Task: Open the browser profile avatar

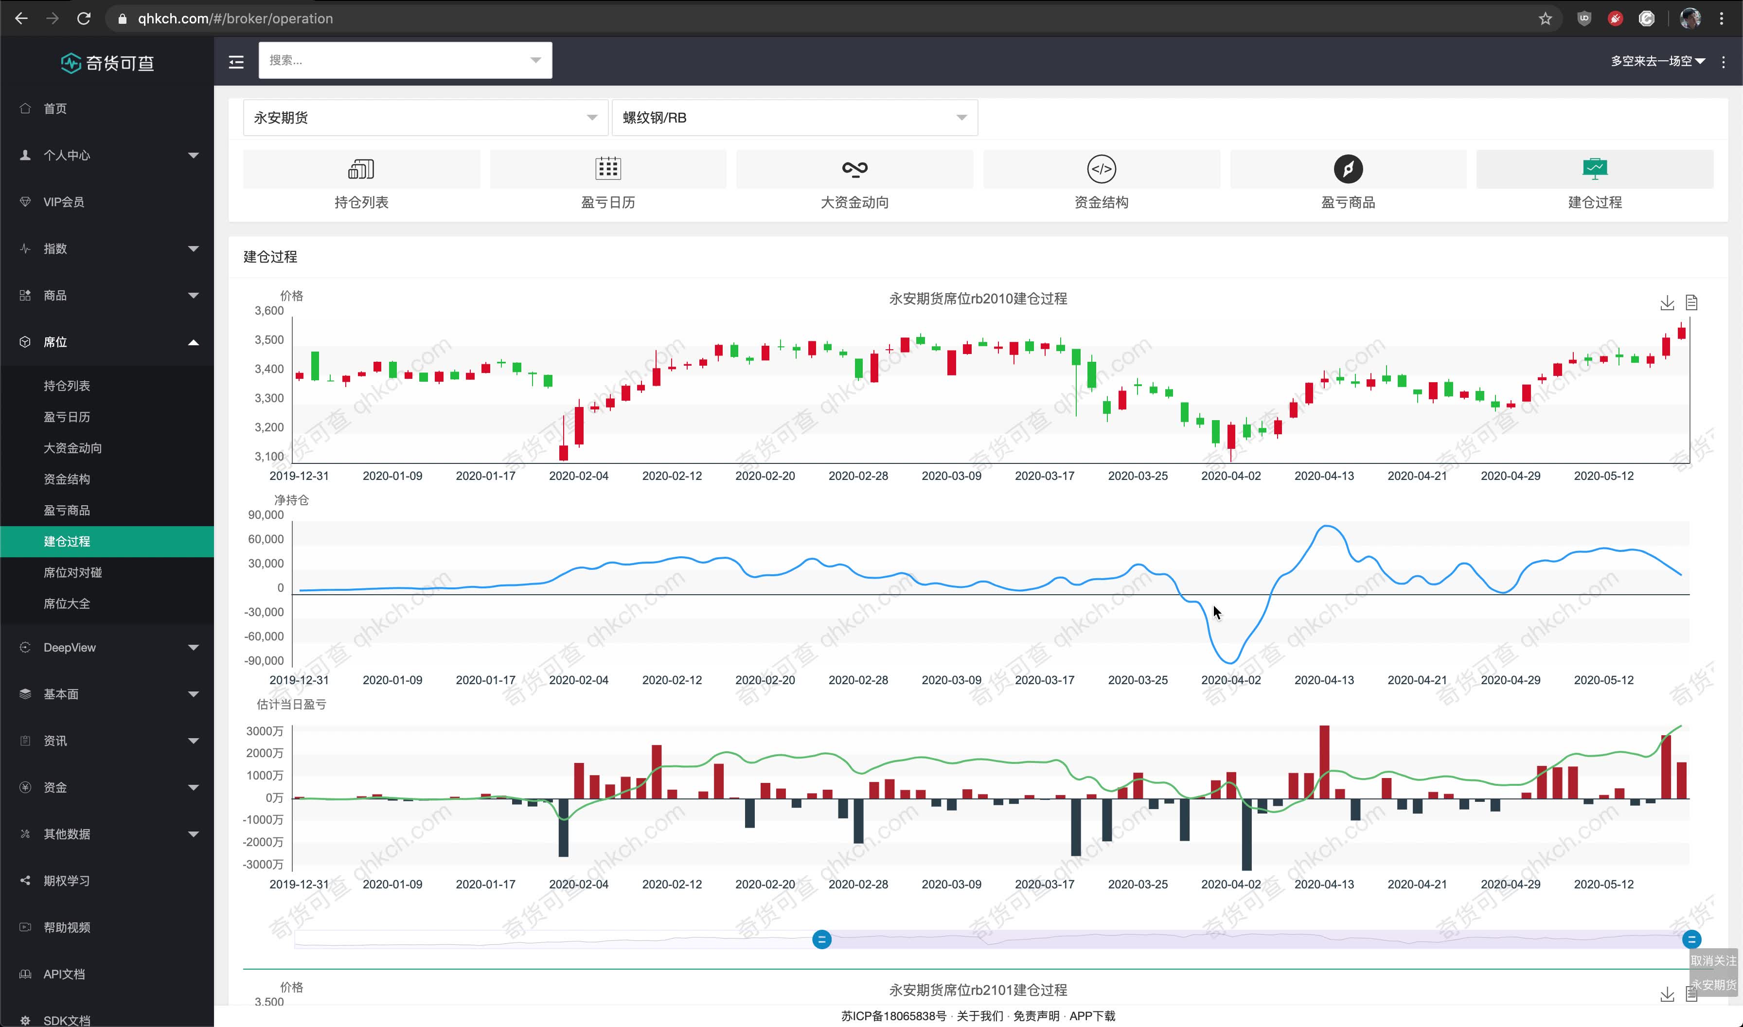Action: coord(1690,18)
